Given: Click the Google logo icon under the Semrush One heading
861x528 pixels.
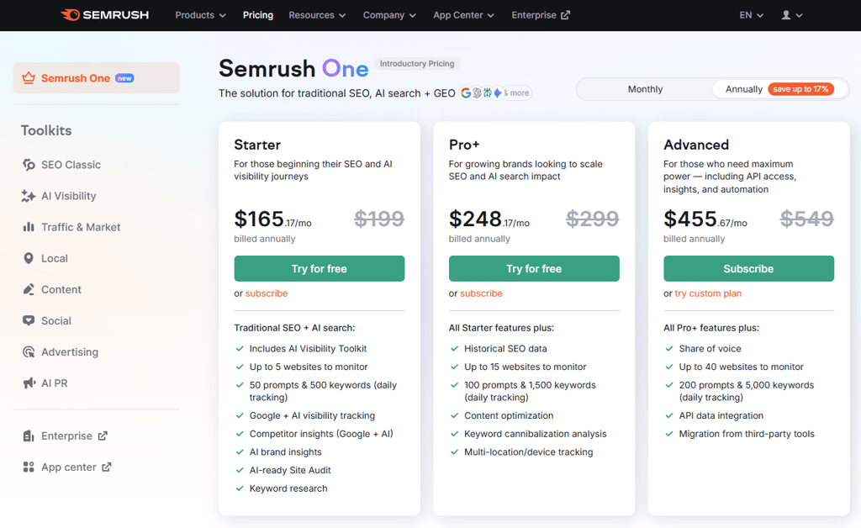Looking at the screenshot, I should pos(466,93).
